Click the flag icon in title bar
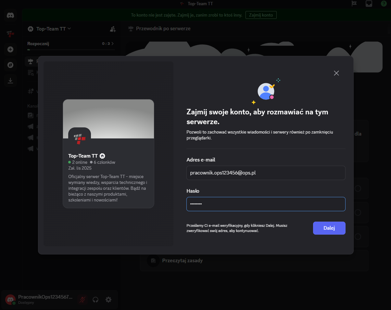391x310 pixels. (x=354, y=4)
